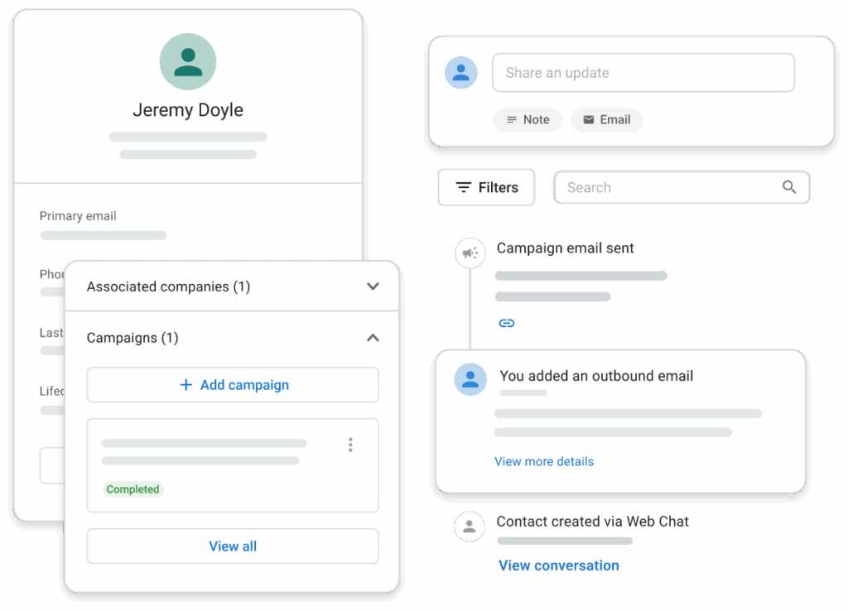
Task: Open the campaign card three-dot menu
Action: (350, 445)
